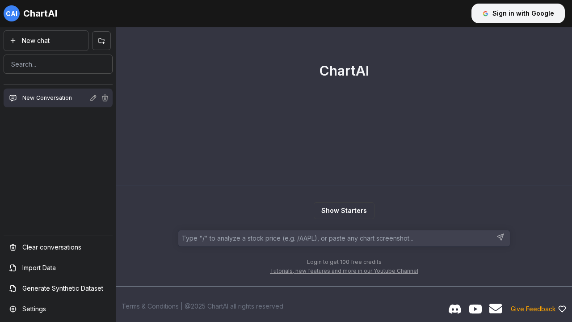Image resolution: width=572 pixels, height=322 pixels.
Task: Send a message with the paper plane icon
Action: click(500, 237)
